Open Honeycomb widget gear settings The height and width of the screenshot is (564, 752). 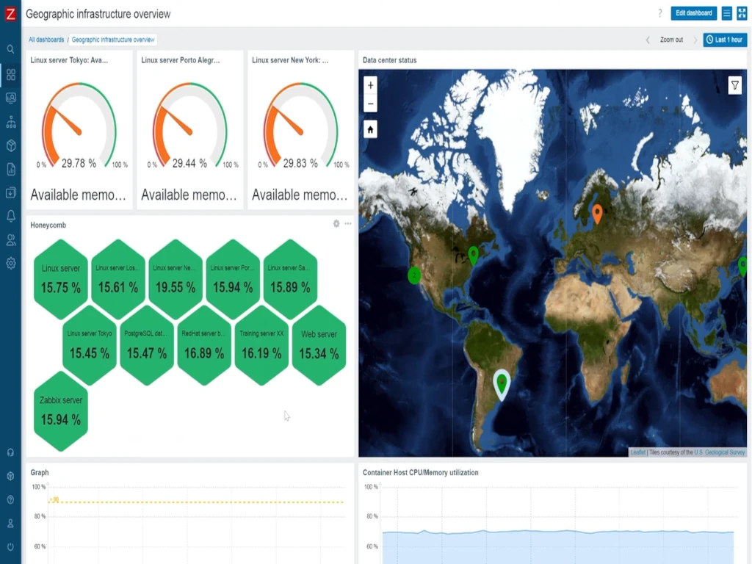tap(336, 224)
